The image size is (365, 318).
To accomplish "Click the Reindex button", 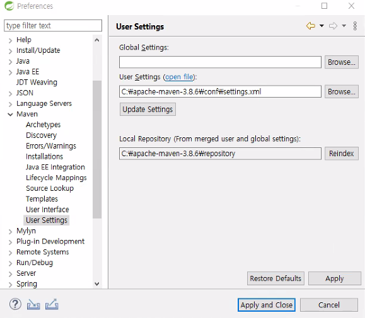I will click(x=342, y=154).
